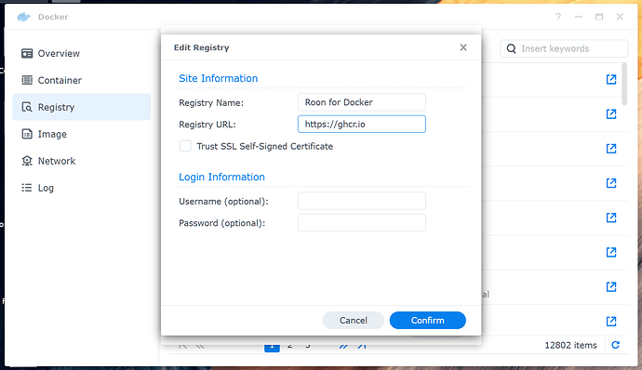Minimize the Docker window

[579, 17]
